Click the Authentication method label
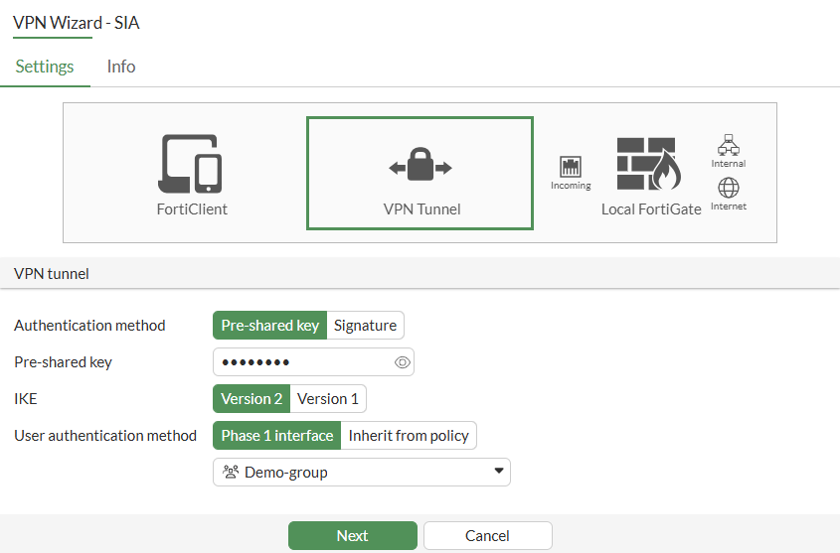 click(89, 326)
